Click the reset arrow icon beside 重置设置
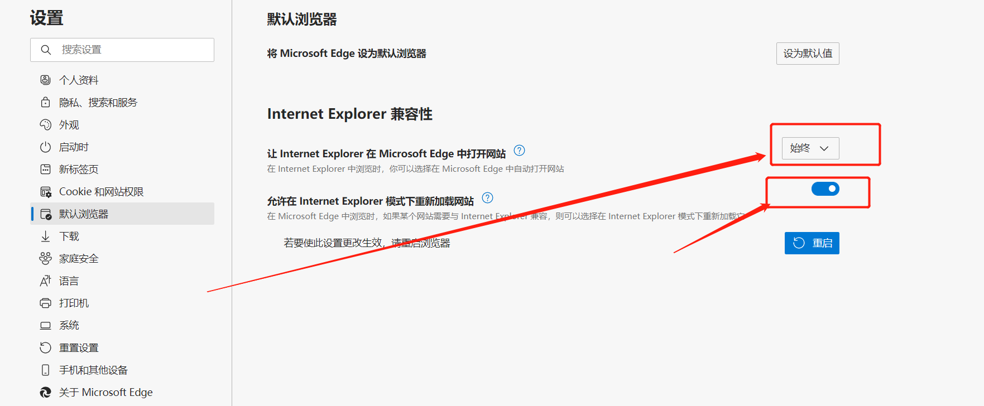The image size is (984, 406). (x=45, y=347)
